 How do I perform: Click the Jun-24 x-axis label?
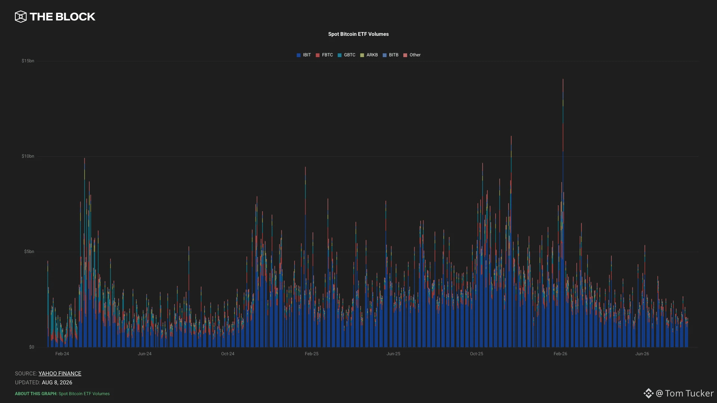pyautogui.click(x=145, y=354)
